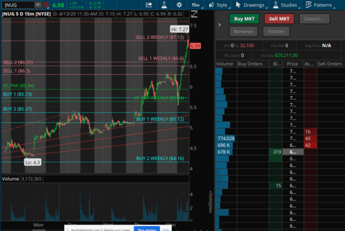Click the Sell MKT button
Viewport: 345px width, 231px height.
click(279, 19)
